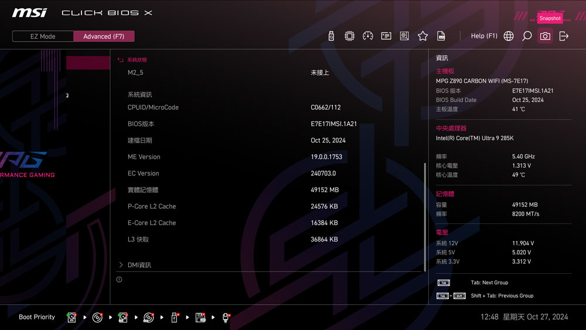
Task: Click the log file document icon
Action: click(441, 36)
